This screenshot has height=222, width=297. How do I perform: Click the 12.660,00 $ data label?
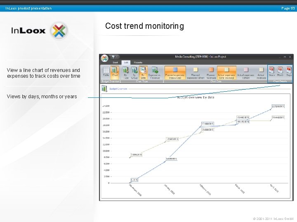tap(172, 139)
